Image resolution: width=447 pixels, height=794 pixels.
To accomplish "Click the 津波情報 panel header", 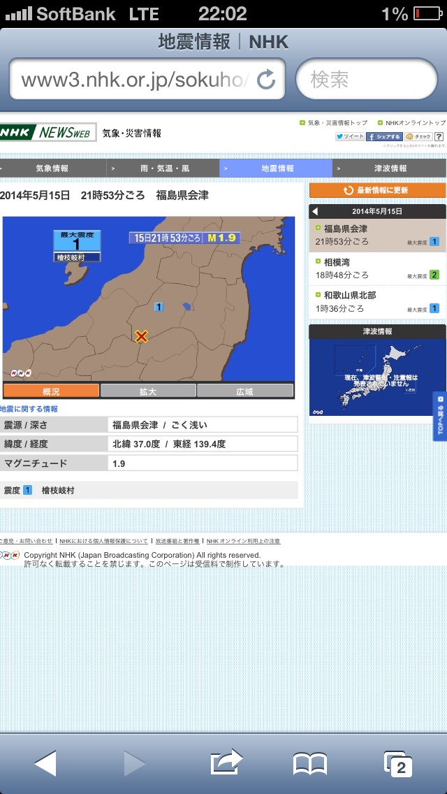I will [378, 332].
